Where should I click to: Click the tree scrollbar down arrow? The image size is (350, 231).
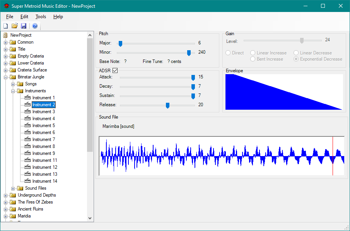coord(90,218)
